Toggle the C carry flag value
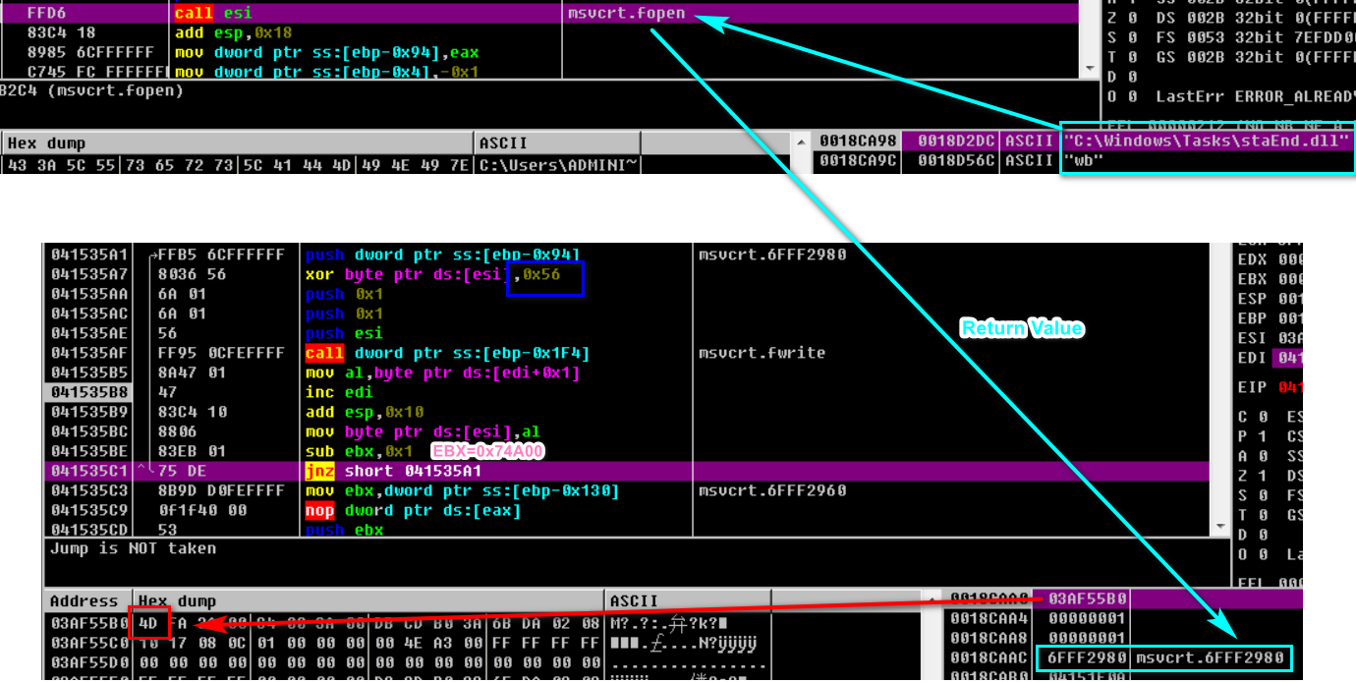Screen dimensions: 1356x683 point(1263,417)
